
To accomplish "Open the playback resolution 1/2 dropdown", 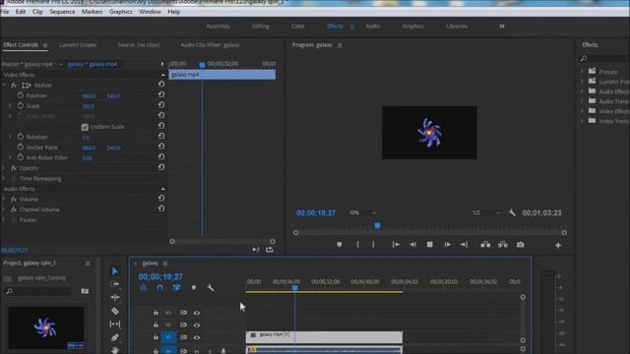I will [485, 212].
